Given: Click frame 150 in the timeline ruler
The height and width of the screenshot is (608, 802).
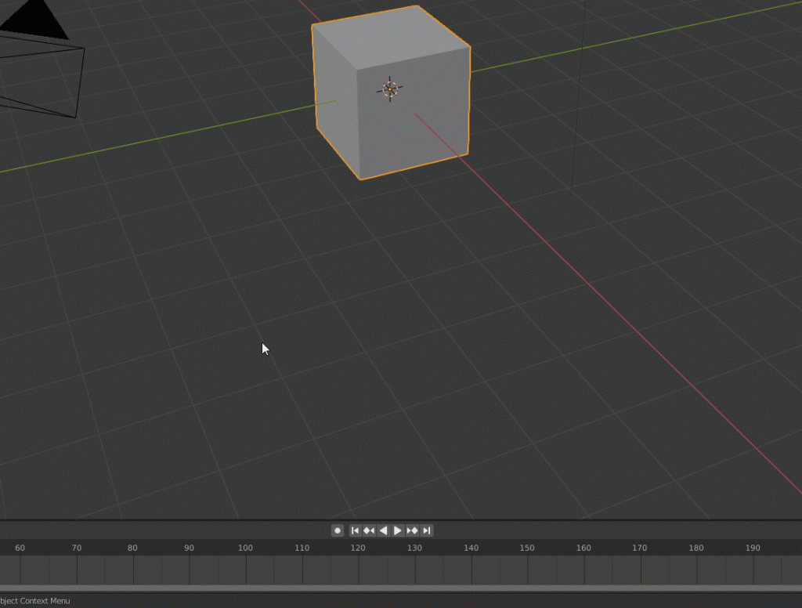Looking at the screenshot, I should click(x=527, y=548).
